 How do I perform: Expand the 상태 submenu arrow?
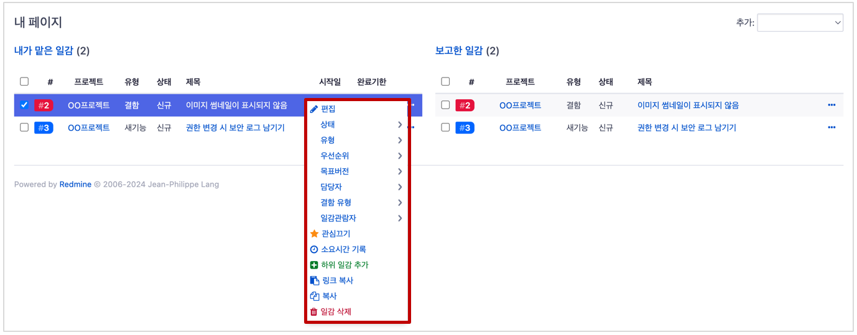[400, 125]
